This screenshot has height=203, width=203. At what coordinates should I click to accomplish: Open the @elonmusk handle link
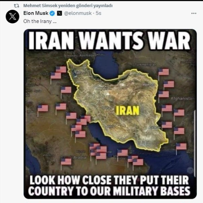coord(78,13)
